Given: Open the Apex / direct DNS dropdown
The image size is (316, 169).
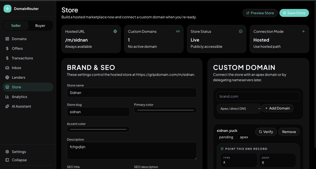Looking at the screenshot, I should click(239, 109).
